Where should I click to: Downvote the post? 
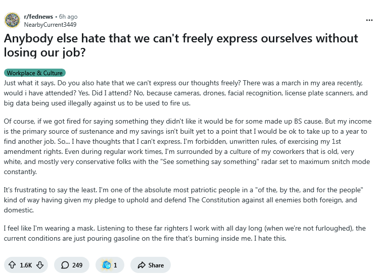tap(40, 265)
